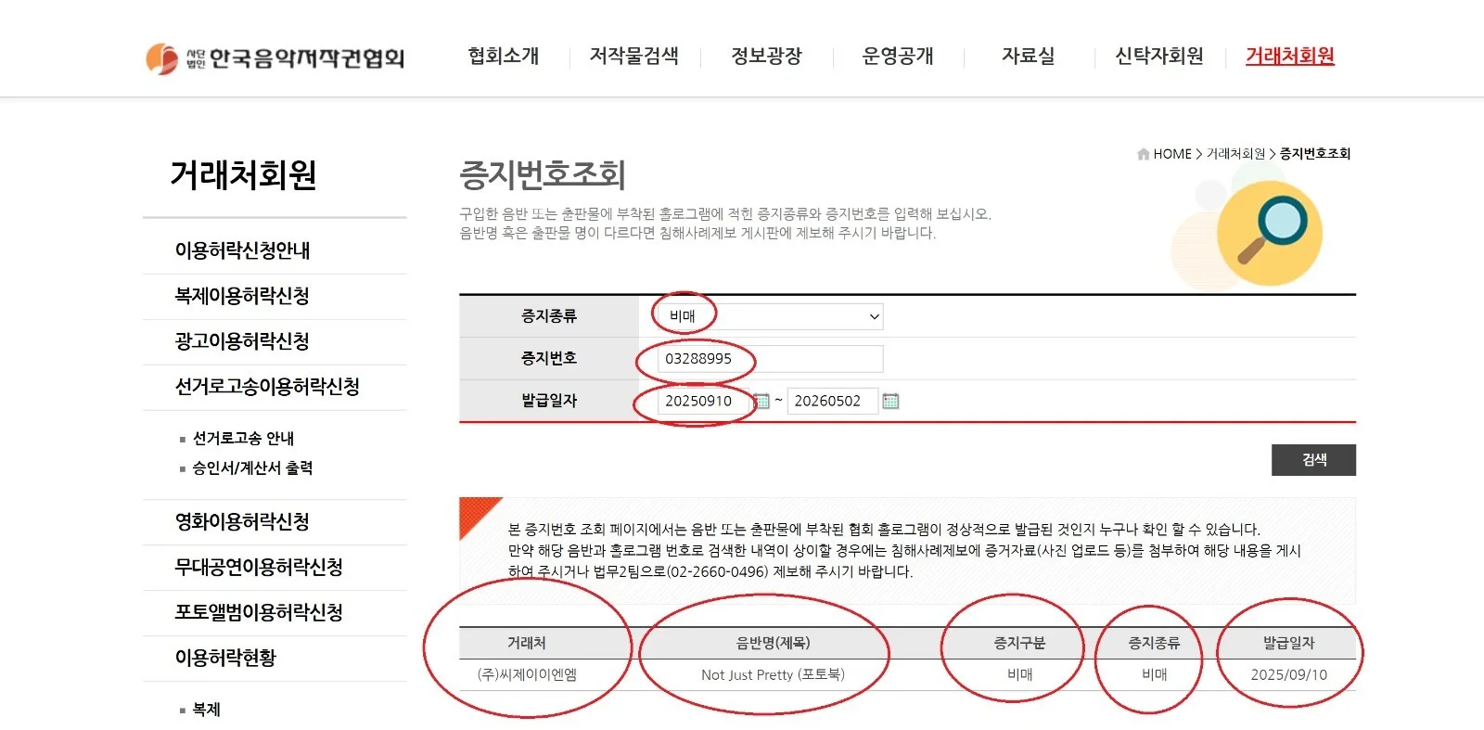
Task: Click the 검색 button
Action: tap(1313, 460)
